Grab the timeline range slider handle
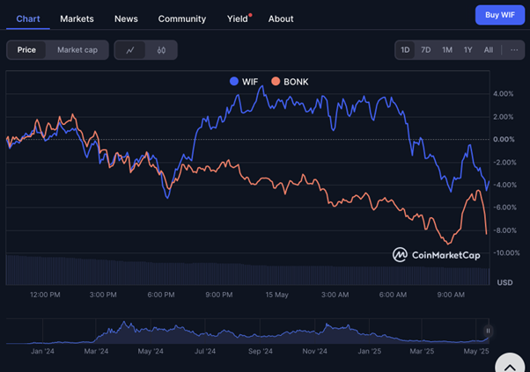 [x=488, y=332]
